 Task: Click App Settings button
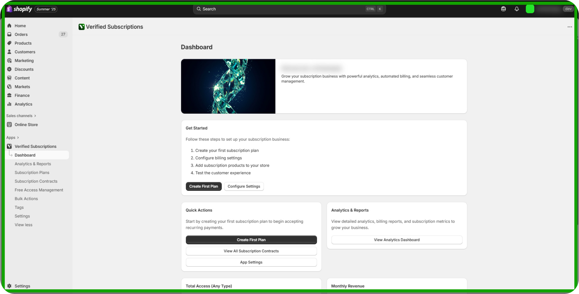pos(251,262)
